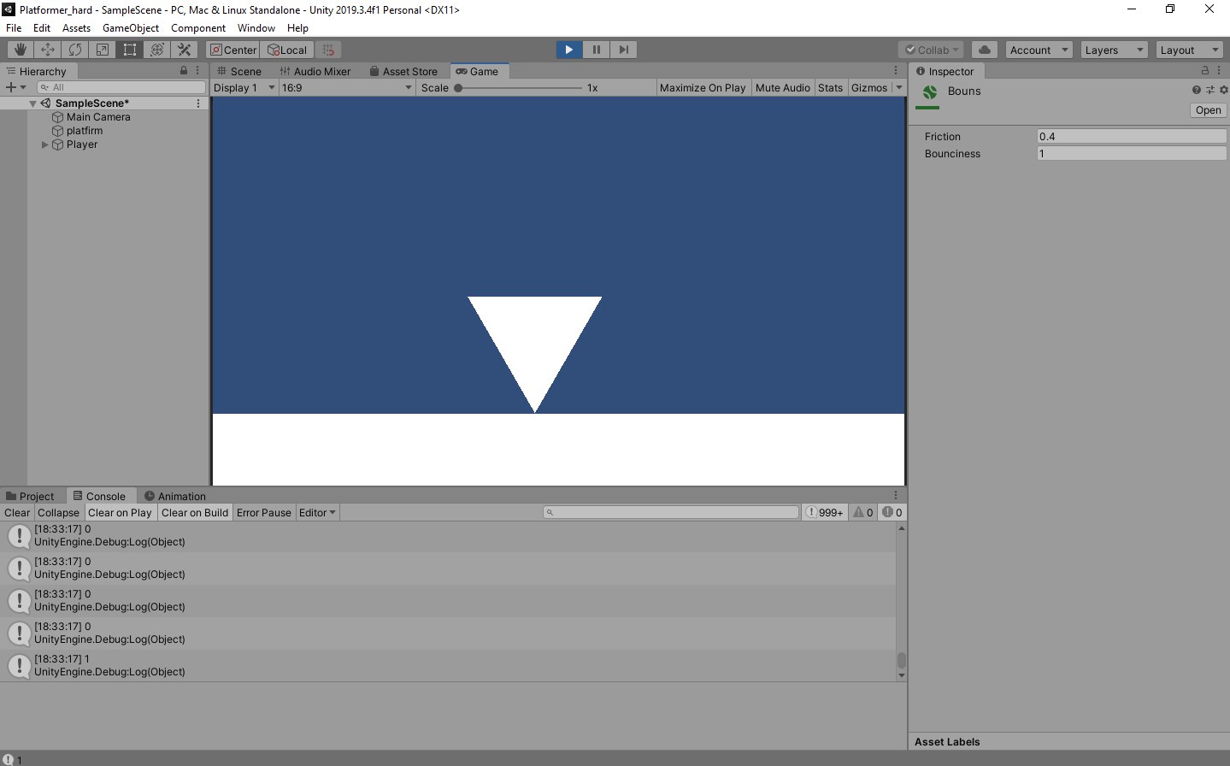
Task: Toggle Mute Audio in Game view
Action: pos(782,87)
